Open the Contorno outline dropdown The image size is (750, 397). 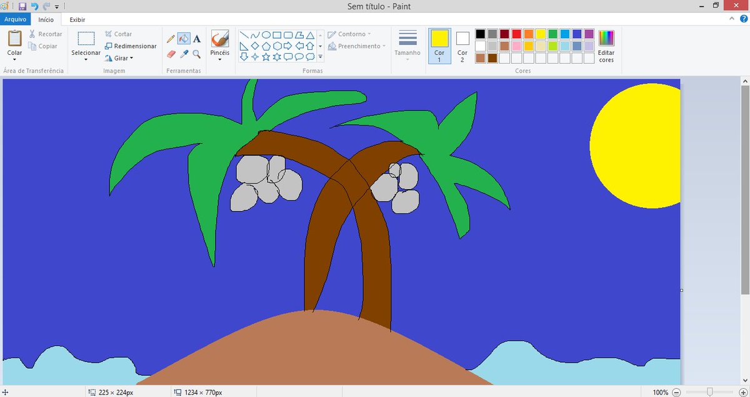[x=349, y=34]
